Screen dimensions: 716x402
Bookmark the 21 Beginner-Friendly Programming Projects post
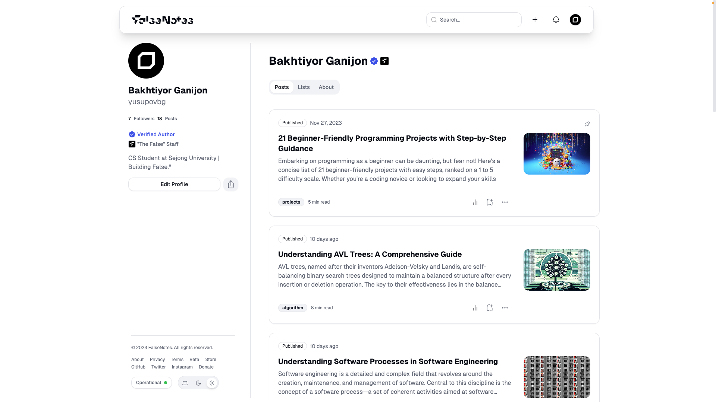tap(490, 202)
